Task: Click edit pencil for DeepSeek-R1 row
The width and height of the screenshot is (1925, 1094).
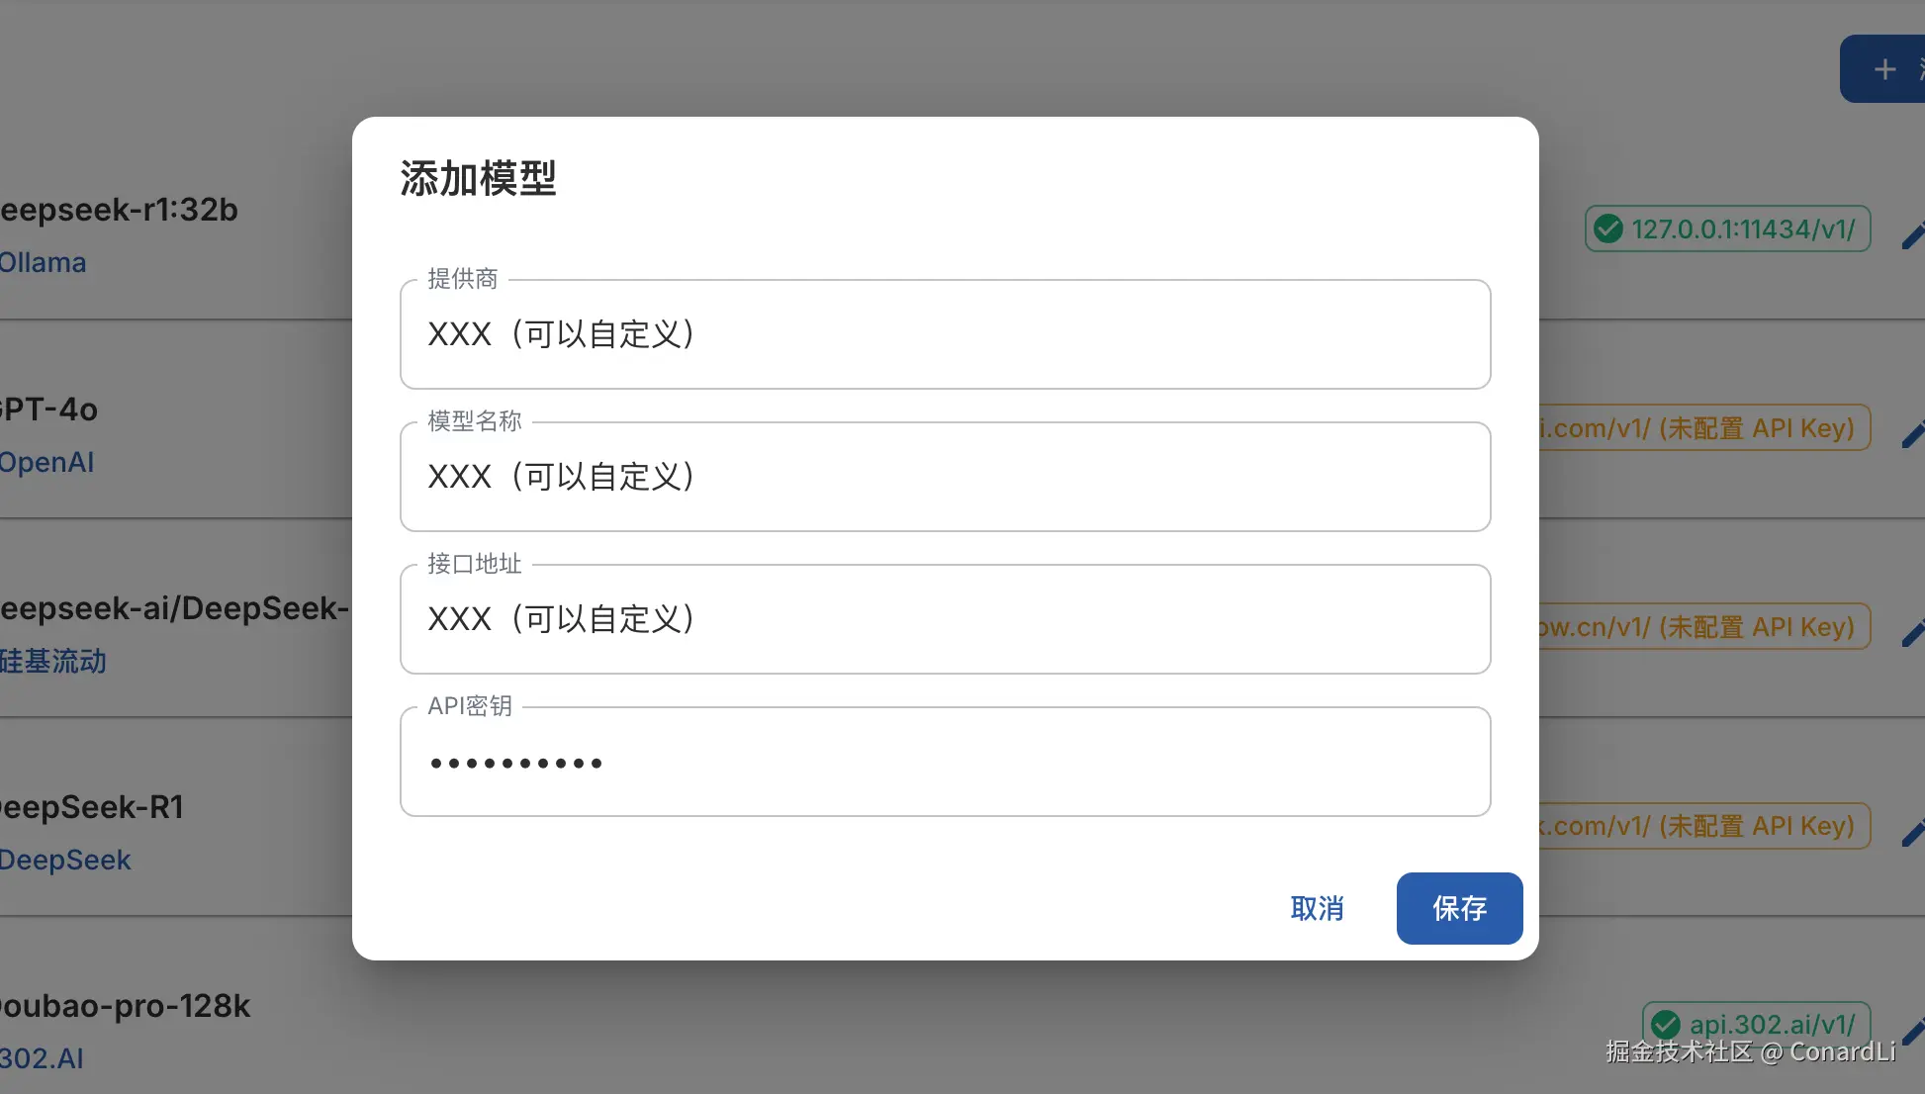Action: tap(1913, 832)
